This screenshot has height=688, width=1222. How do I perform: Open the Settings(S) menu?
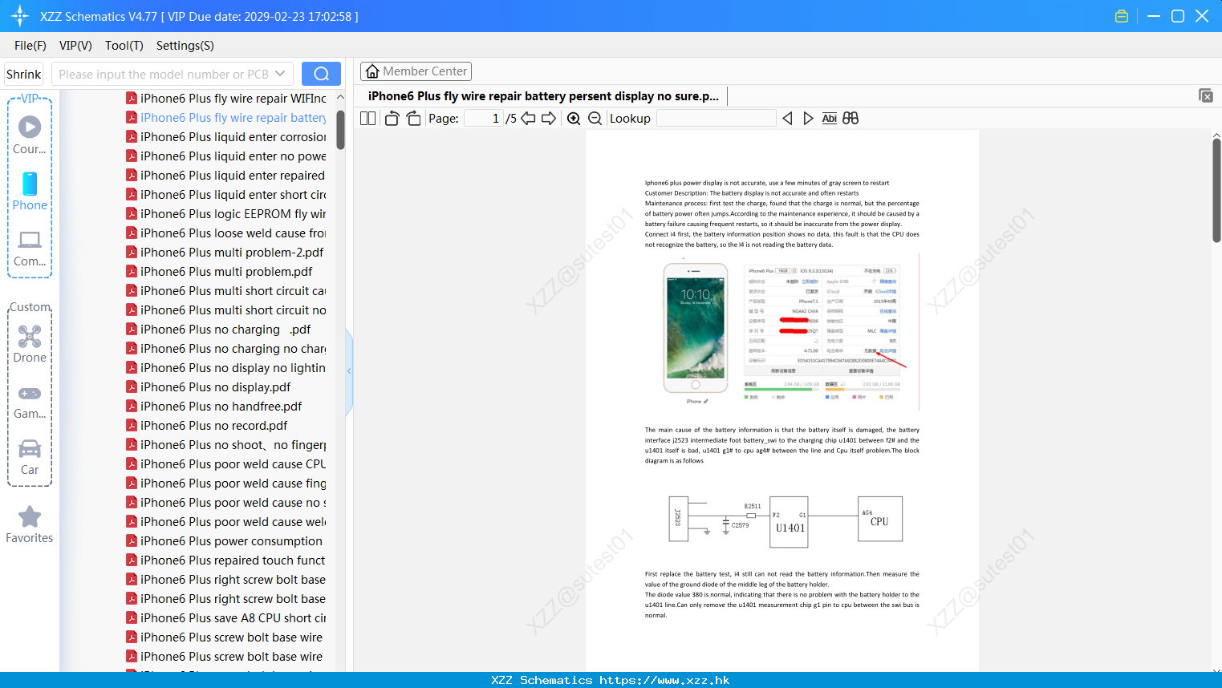click(x=185, y=46)
